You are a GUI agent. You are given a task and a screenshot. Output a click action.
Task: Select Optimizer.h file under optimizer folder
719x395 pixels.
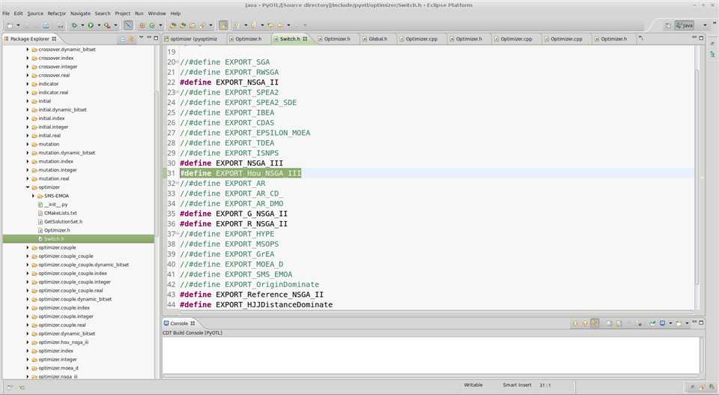57,230
